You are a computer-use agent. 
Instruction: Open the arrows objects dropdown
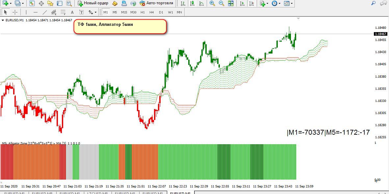coord(96,12)
